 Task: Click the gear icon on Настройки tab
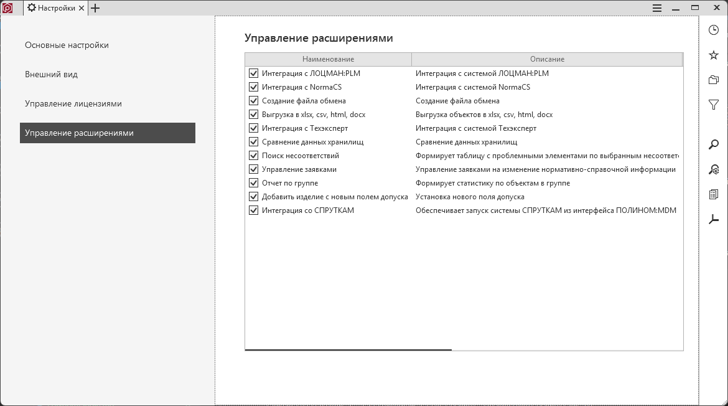coord(32,7)
